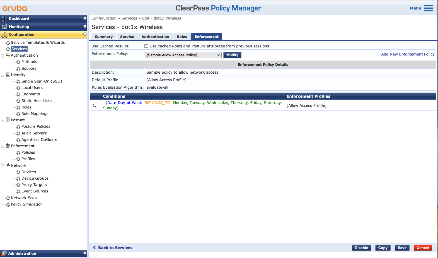The height and width of the screenshot is (258, 438).
Task: Click the Enforcement traffic-light icon
Action: click(x=8, y=146)
